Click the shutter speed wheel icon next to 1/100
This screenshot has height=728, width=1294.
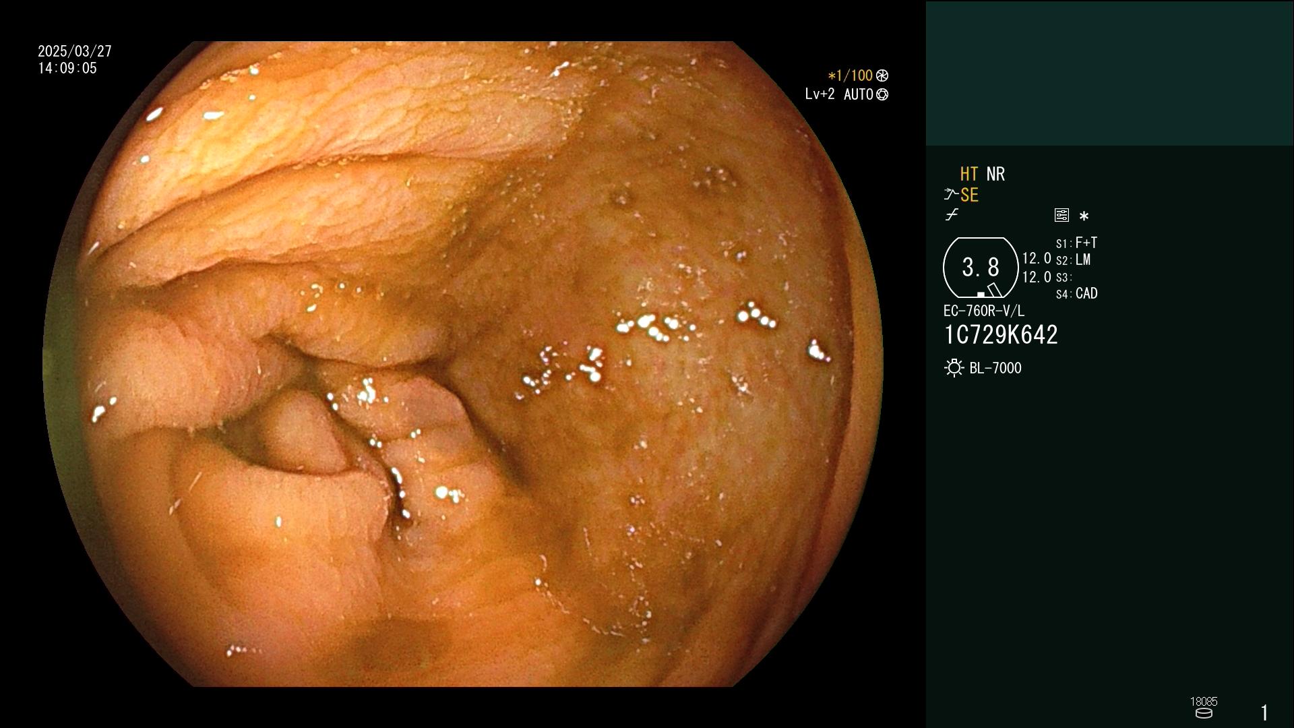[882, 75]
